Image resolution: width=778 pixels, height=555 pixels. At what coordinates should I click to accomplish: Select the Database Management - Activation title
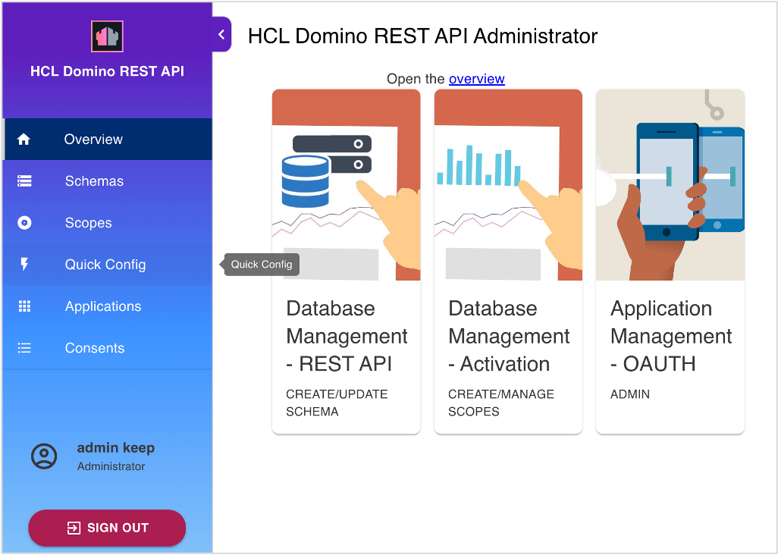(509, 337)
